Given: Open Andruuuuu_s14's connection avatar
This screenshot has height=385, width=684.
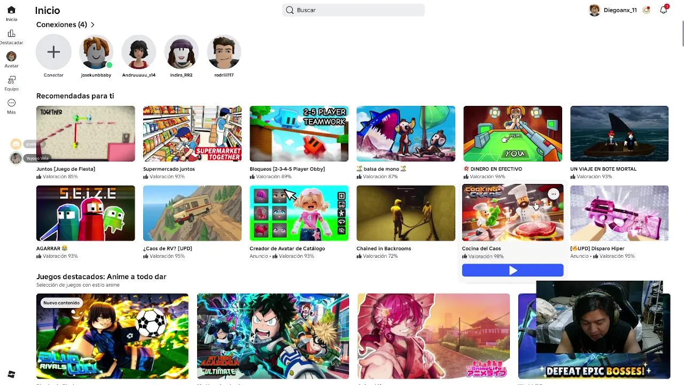Looking at the screenshot, I should [138, 52].
